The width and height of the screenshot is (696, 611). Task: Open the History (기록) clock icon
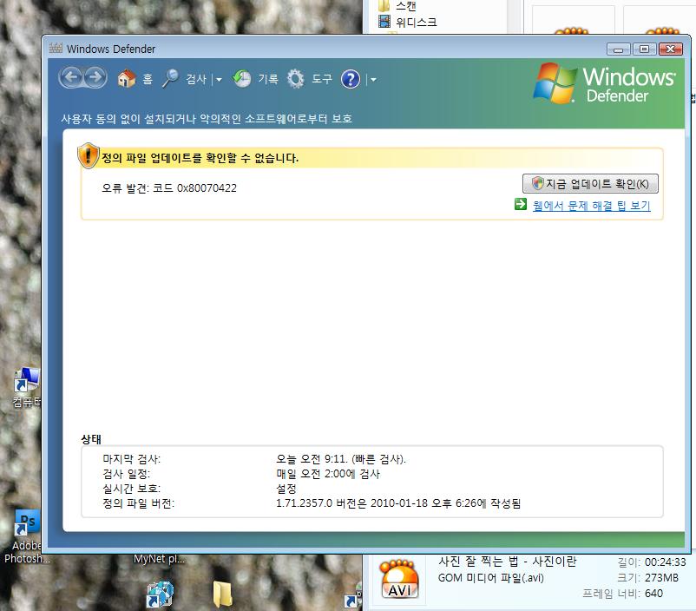coord(242,79)
